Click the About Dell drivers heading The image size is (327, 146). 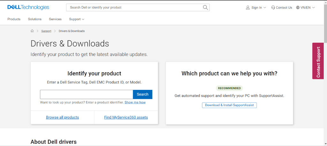54,142
